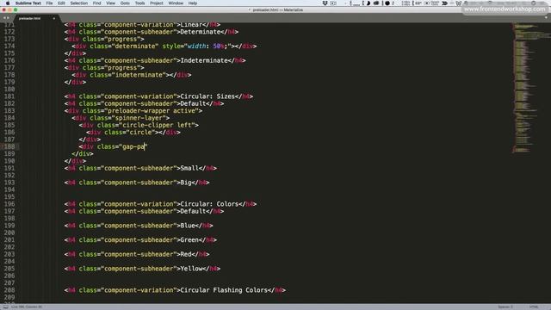Open the Selection menu

pyautogui.click(x=78, y=3)
